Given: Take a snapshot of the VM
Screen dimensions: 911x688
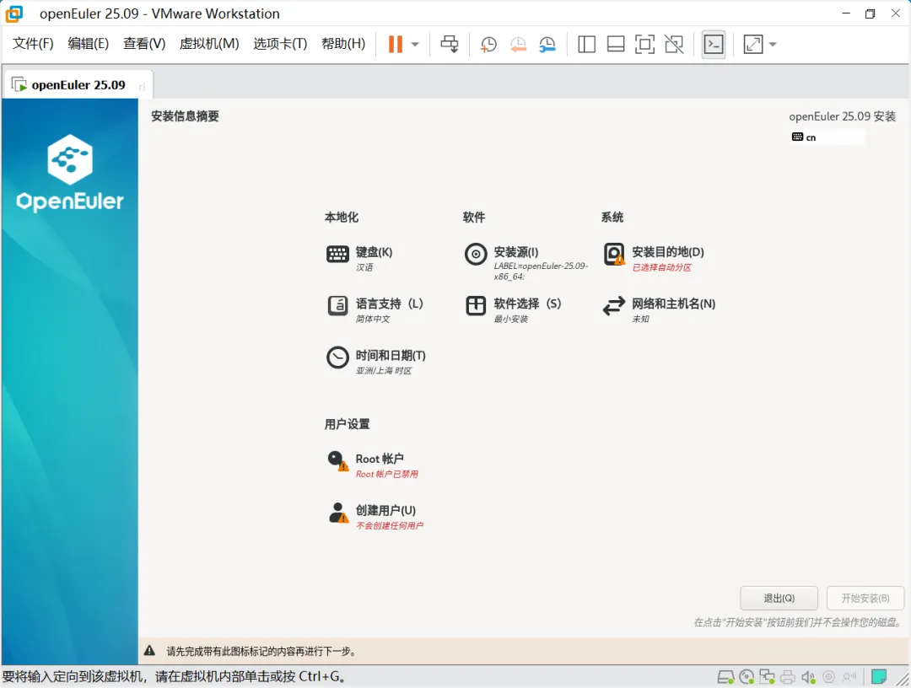Looking at the screenshot, I should coord(488,44).
